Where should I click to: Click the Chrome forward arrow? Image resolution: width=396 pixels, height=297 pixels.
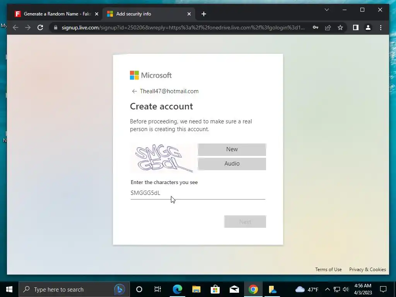(28, 27)
